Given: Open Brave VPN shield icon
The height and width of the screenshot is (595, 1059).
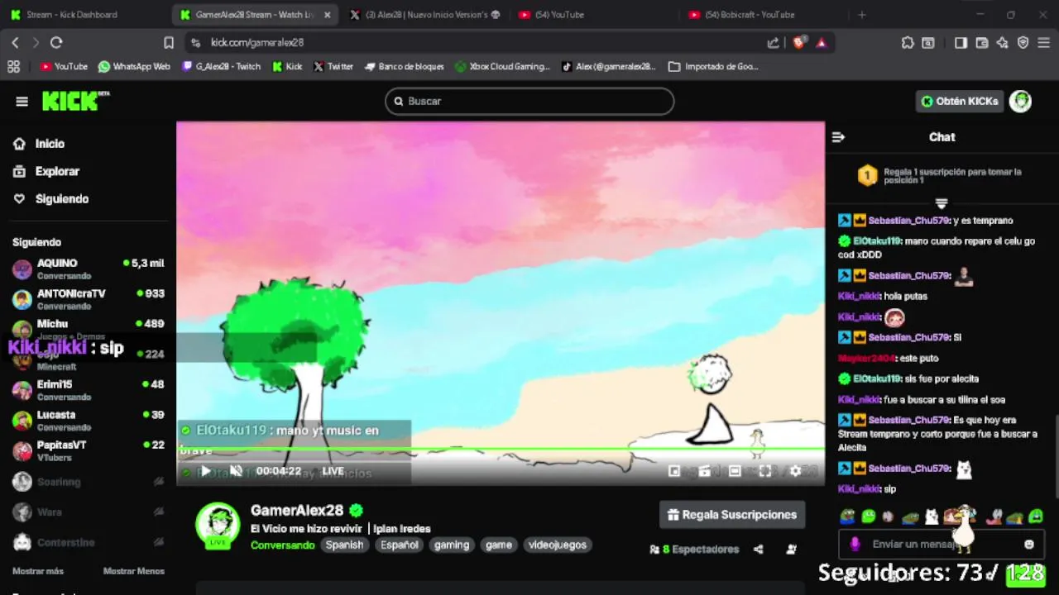Looking at the screenshot, I should 1023,42.
